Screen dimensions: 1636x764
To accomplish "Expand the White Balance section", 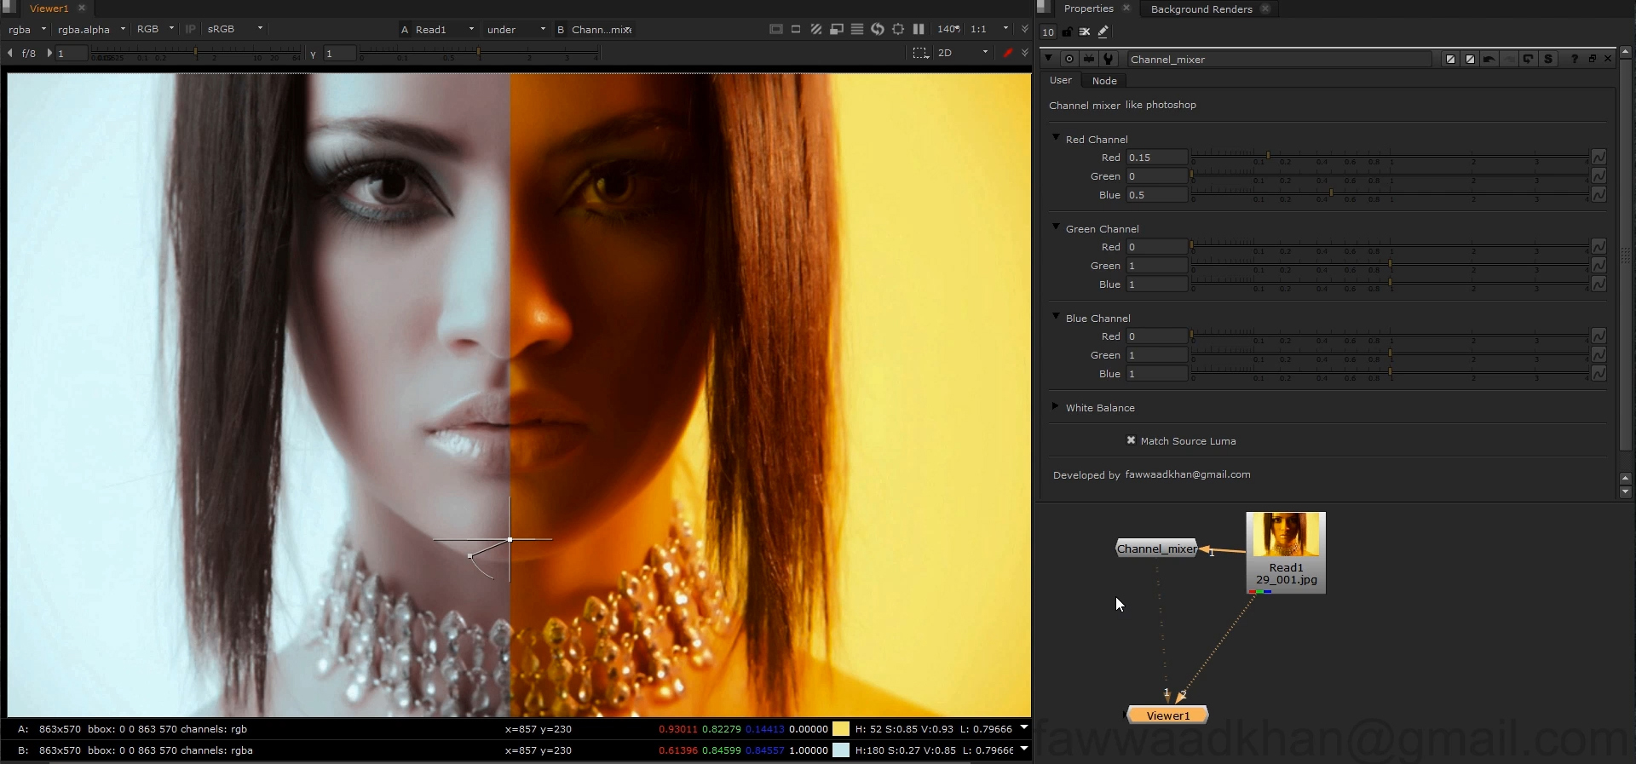I will [x=1056, y=407].
